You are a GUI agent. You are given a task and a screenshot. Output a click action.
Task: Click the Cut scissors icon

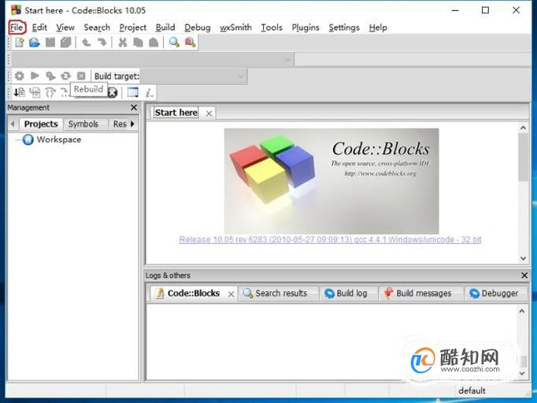[x=122, y=43]
